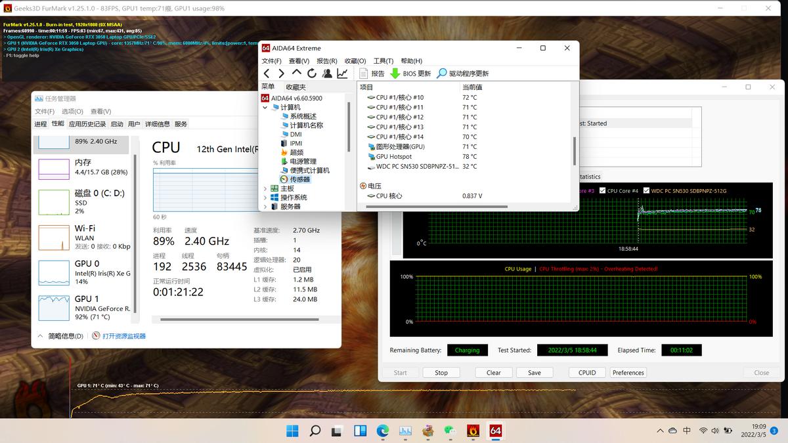Open the 工具(T) menu in AIDA64
The width and height of the screenshot is (788, 443).
tap(383, 61)
